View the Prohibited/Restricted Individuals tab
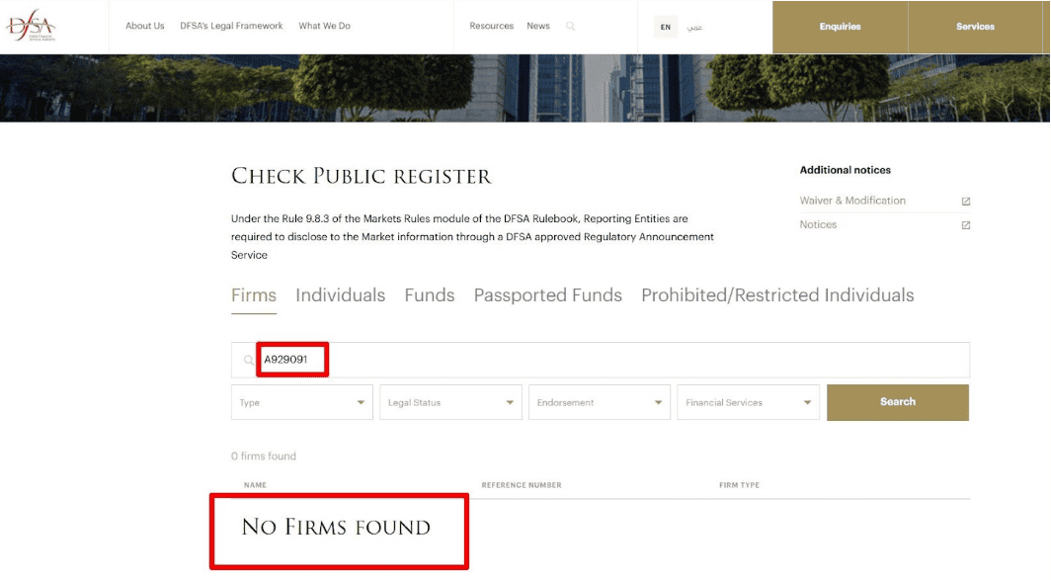Image resolution: width=1051 pixels, height=580 pixels. tap(777, 295)
